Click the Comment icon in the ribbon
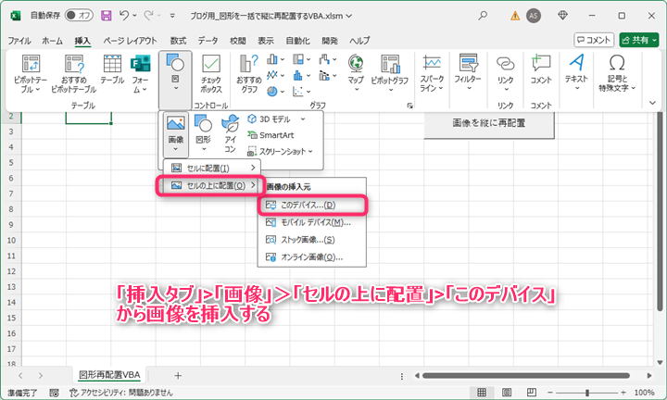667x400 pixels. coord(540,69)
